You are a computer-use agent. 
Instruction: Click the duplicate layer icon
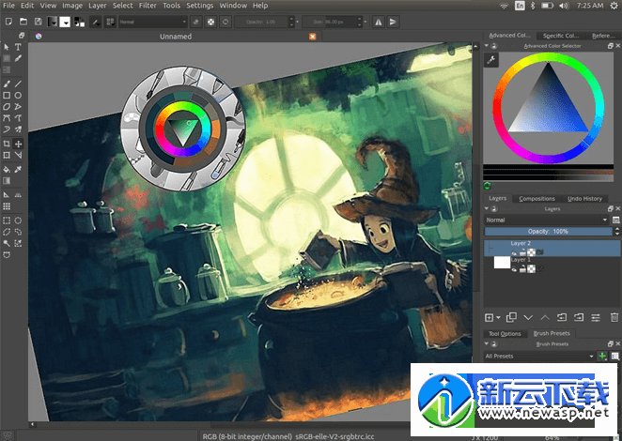511,317
